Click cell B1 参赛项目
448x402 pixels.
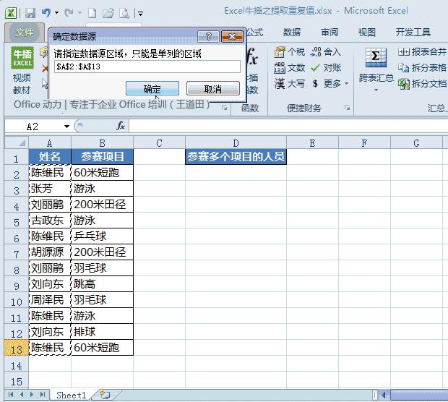103,156
